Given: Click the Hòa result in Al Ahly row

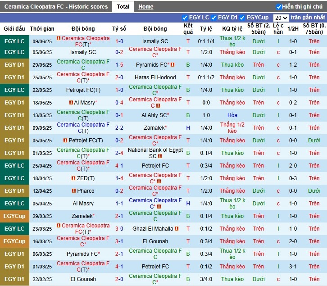Looking at the screenshot, I should (232, 115).
